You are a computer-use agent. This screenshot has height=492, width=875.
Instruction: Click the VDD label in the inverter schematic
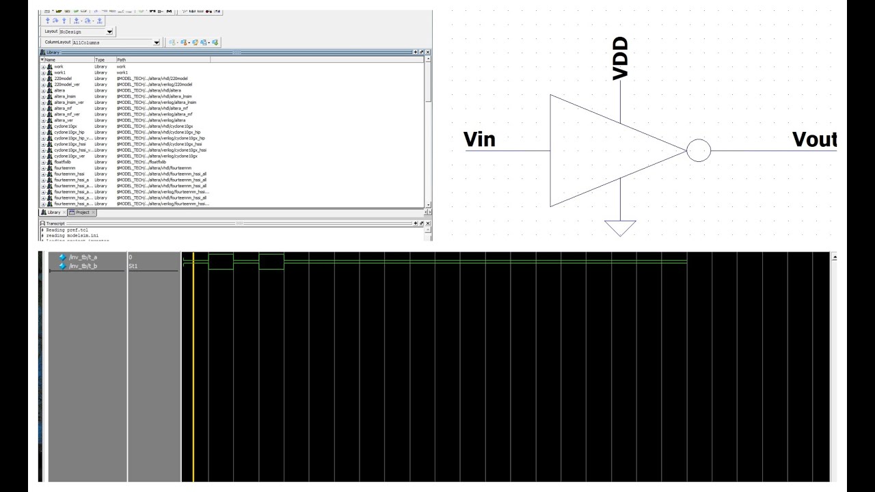click(620, 59)
